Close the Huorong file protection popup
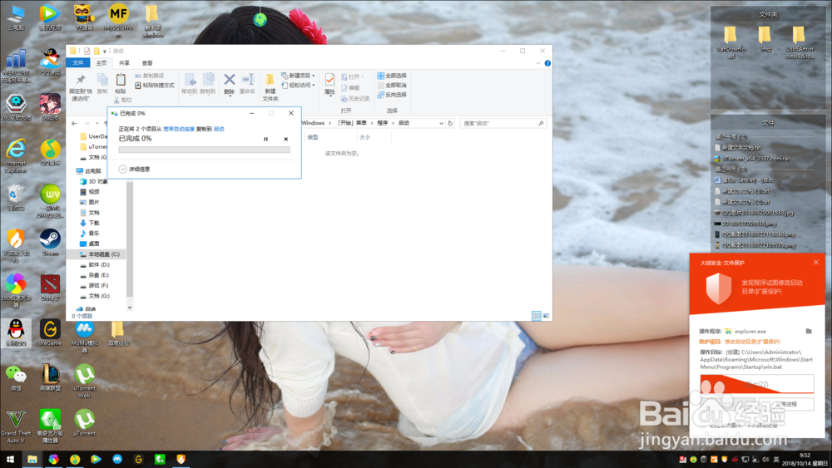This screenshot has height=468, width=832. point(816,263)
